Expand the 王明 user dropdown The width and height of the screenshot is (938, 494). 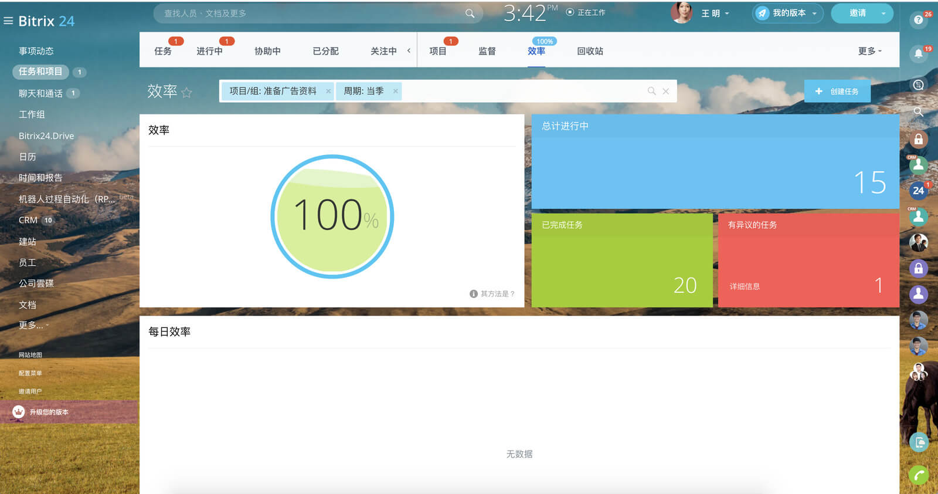click(x=727, y=13)
